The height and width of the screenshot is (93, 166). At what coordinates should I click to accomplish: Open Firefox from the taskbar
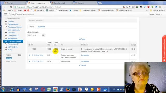click(x=68, y=90)
